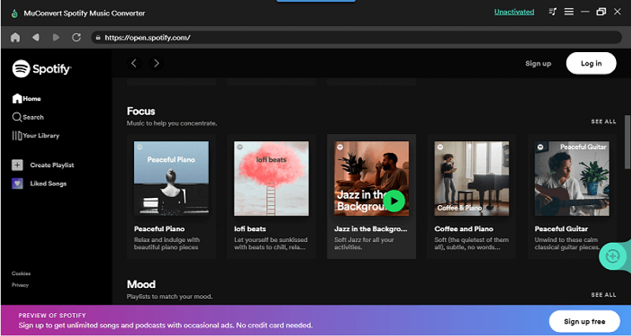631x336 pixels.
Task: Open the converting list music icon
Action: [553, 12]
